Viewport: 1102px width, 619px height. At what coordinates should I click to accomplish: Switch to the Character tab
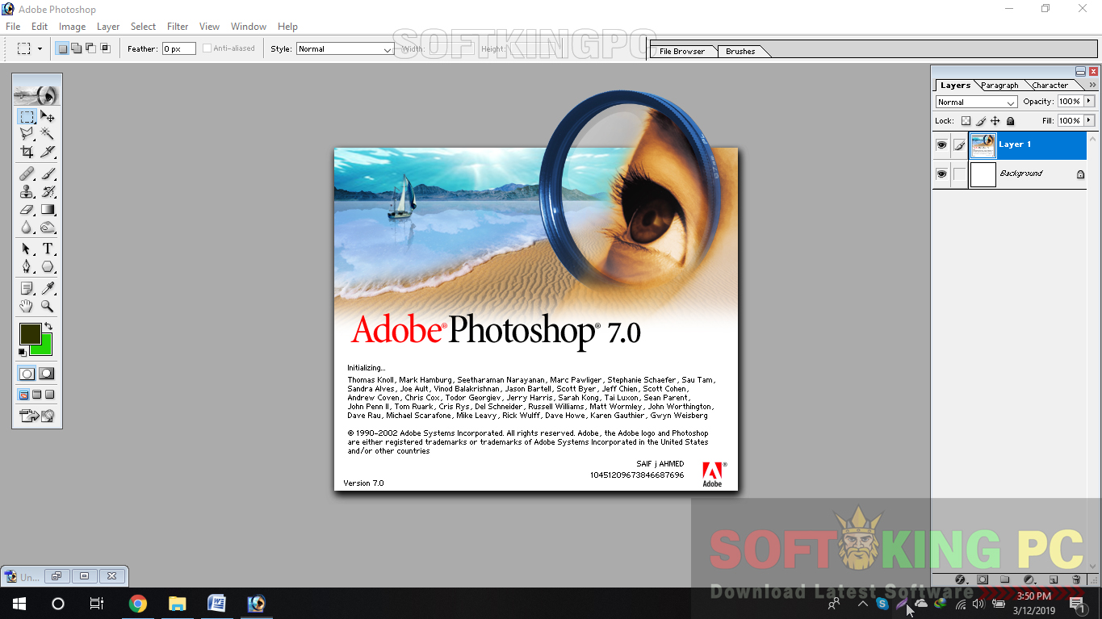point(1050,85)
